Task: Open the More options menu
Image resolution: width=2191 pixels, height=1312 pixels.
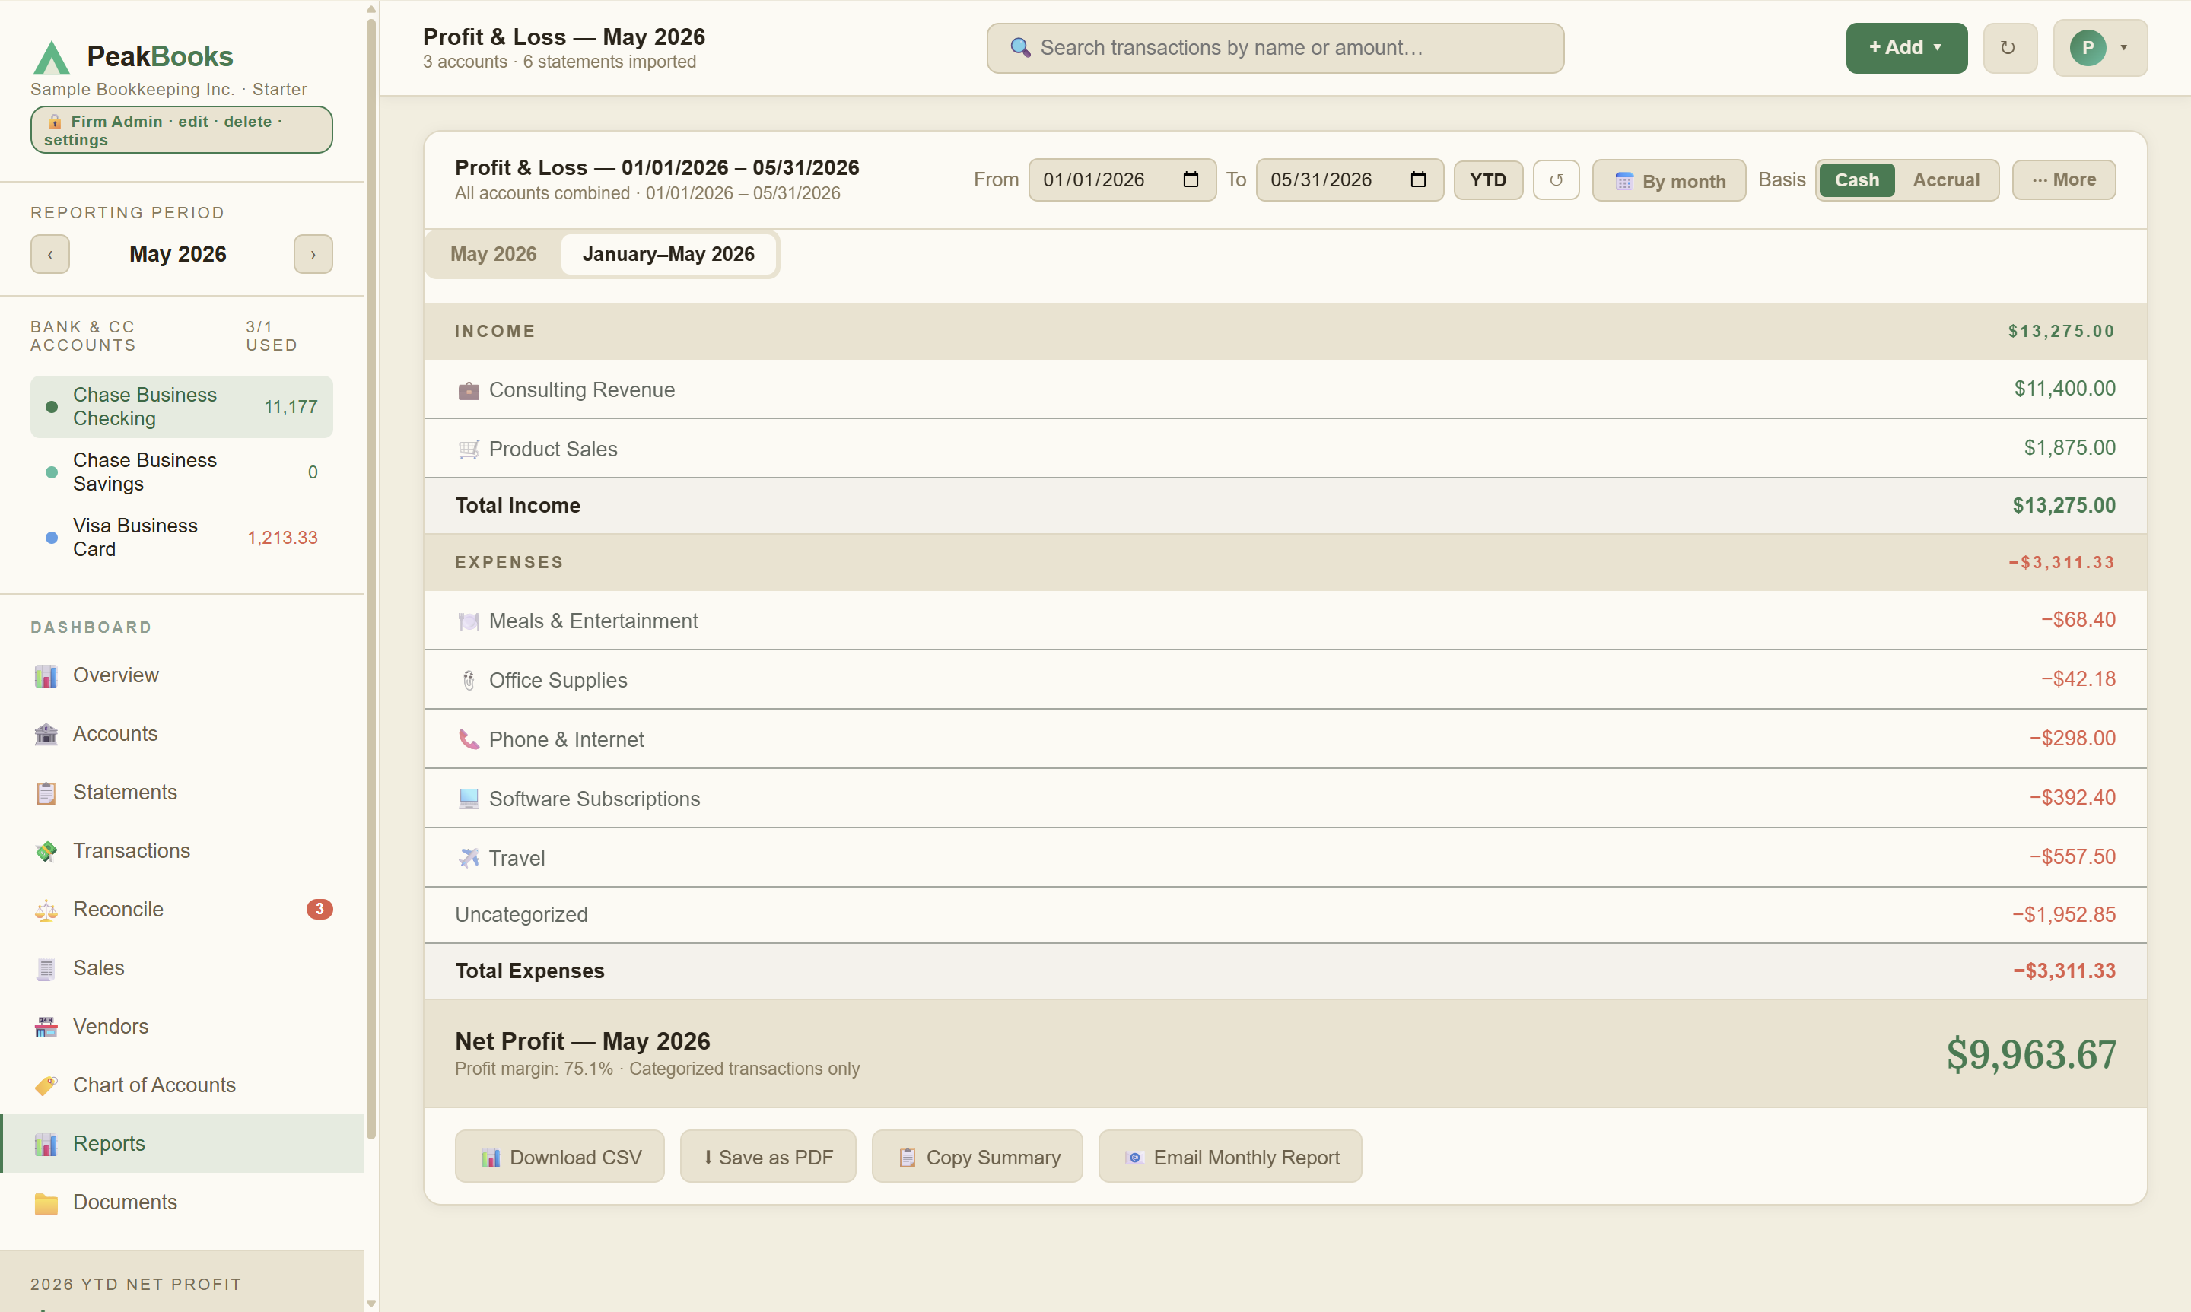Action: pyautogui.click(x=2064, y=180)
